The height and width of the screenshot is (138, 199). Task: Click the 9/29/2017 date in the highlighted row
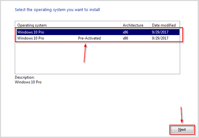(x=160, y=32)
